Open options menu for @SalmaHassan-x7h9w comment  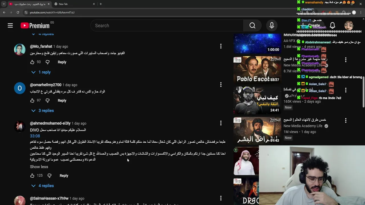point(221,198)
